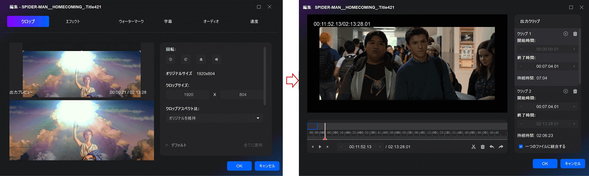Undo the last trim action
Screen dimensions: 589x176
click(492, 147)
